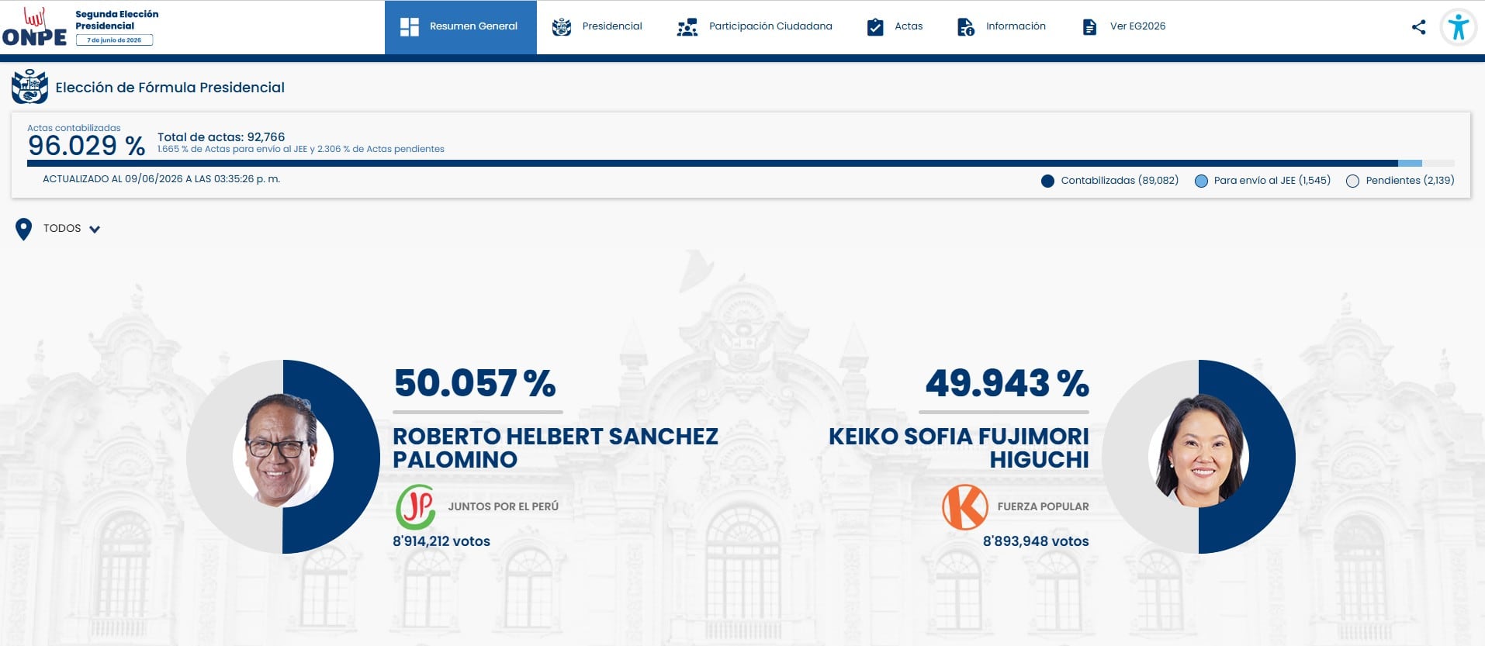Click the Información document icon
The width and height of the screenshot is (1485, 646).
point(966,27)
